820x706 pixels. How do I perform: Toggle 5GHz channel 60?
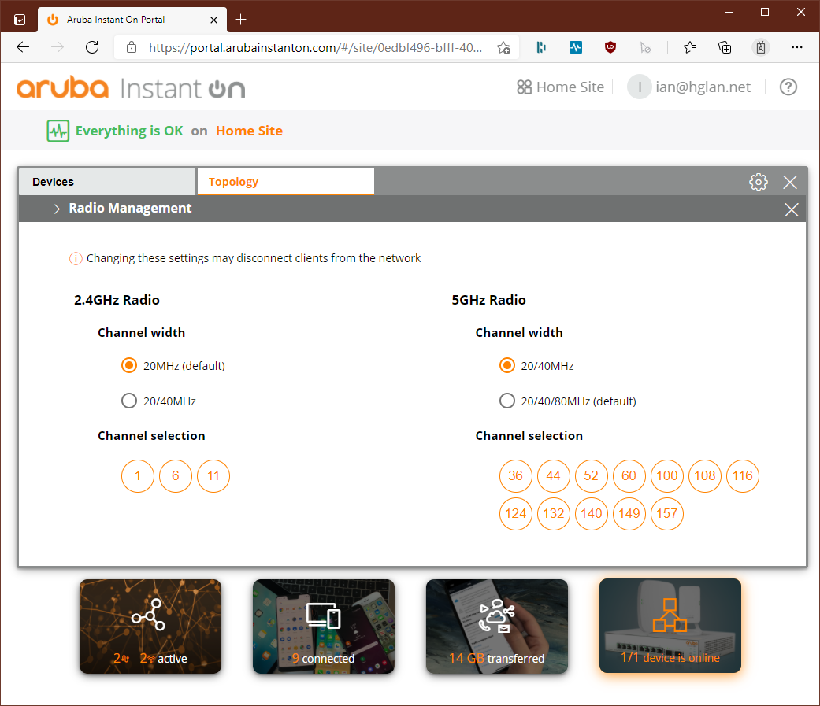pyautogui.click(x=629, y=475)
